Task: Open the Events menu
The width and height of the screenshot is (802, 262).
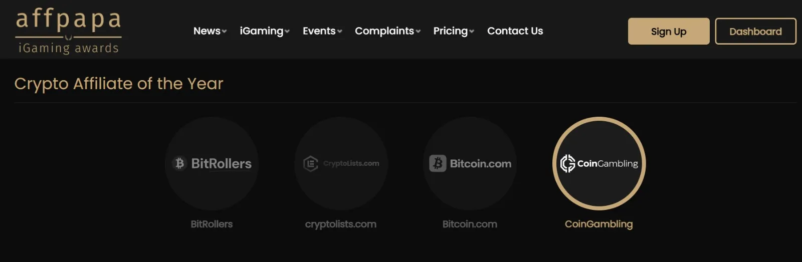Action: coord(319,31)
